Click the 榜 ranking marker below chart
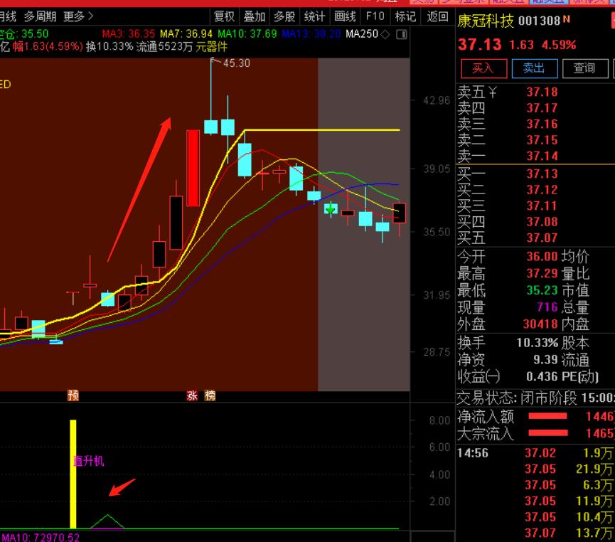The image size is (615, 542). 210,395
